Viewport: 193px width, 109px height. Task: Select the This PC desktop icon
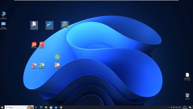tap(3, 15)
